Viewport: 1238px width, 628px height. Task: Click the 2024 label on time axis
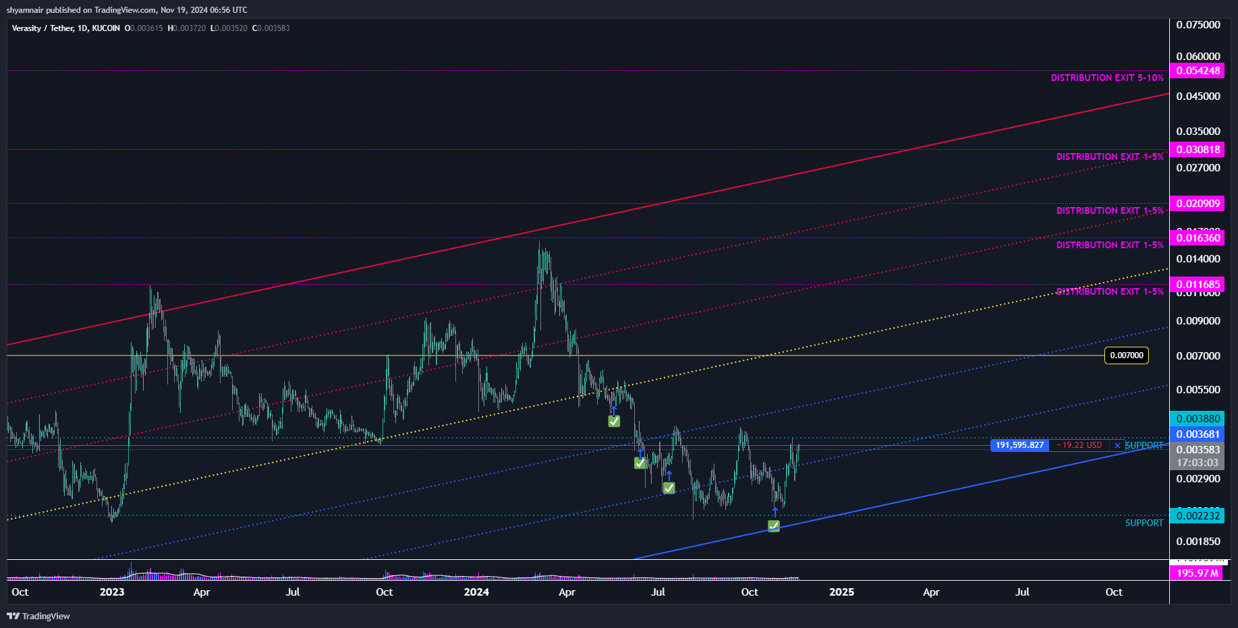(476, 592)
